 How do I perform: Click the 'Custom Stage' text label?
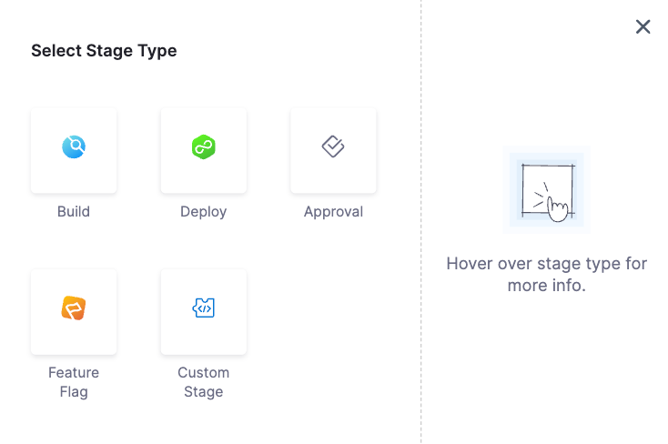click(x=203, y=382)
